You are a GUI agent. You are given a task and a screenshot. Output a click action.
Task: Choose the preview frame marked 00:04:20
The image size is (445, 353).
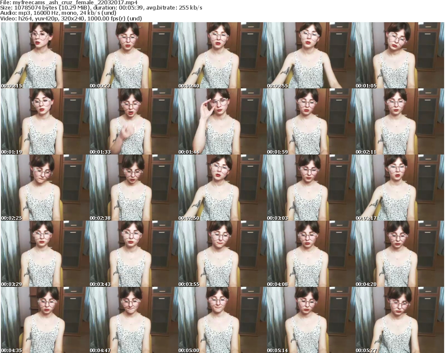click(400, 254)
